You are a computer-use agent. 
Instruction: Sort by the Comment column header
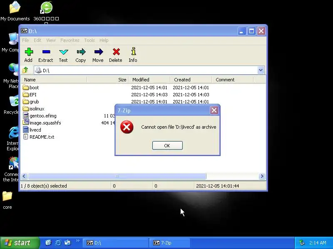[233, 80]
